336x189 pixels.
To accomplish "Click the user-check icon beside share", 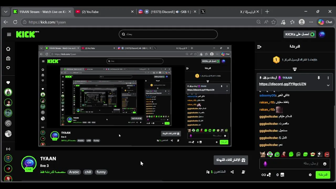I will 243,172.
